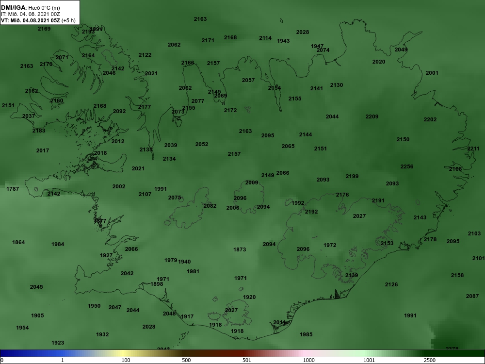Click the 2057 height value
This screenshot has height=364, width=485.
point(248,80)
